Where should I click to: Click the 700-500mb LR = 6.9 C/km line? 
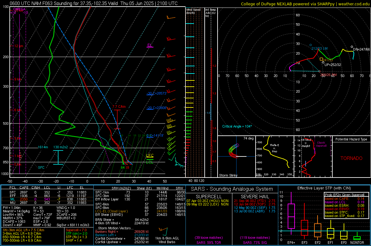coord(22,240)
